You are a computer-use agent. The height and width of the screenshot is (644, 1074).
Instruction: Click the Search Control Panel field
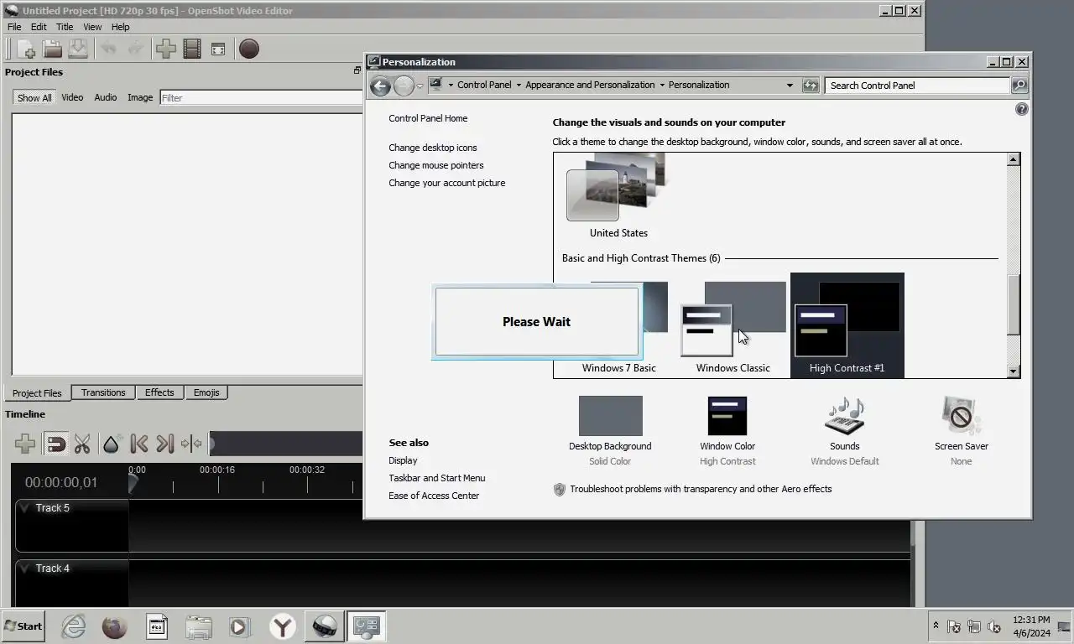(x=917, y=85)
